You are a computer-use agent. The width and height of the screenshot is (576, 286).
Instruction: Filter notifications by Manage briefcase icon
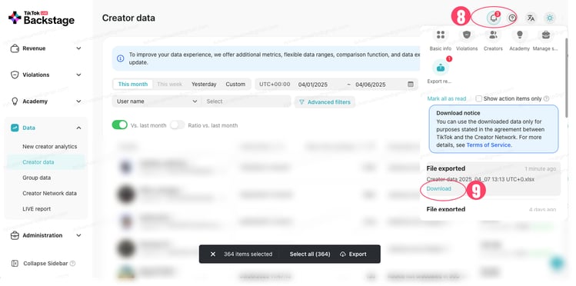point(545,35)
